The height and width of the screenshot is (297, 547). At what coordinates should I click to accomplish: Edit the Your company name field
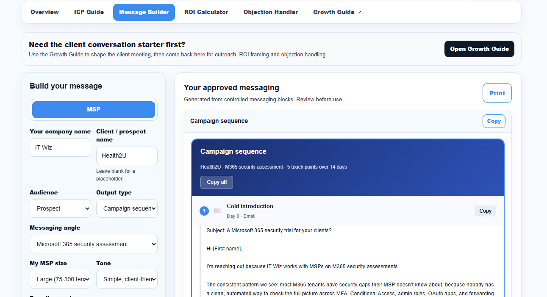click(60, 147)
